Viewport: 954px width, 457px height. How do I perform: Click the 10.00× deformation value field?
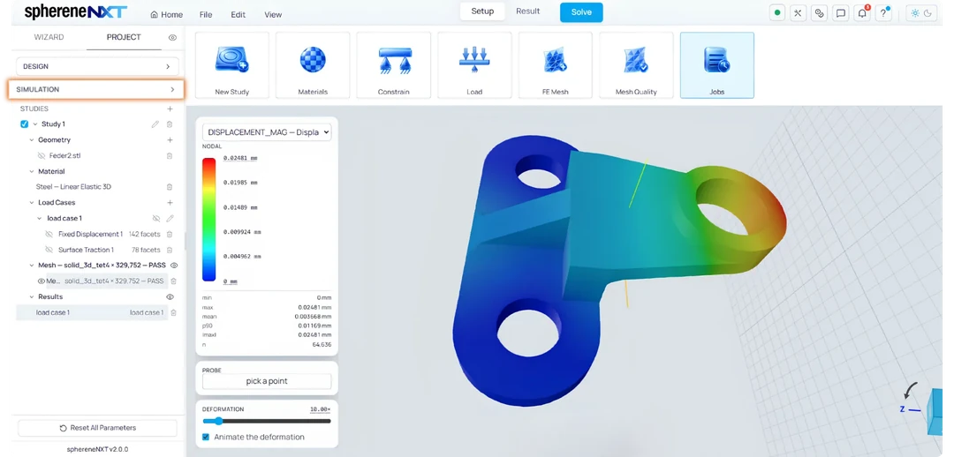[x=320, y=409]
